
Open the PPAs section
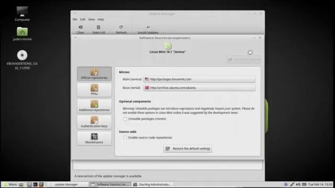[94, 90]
